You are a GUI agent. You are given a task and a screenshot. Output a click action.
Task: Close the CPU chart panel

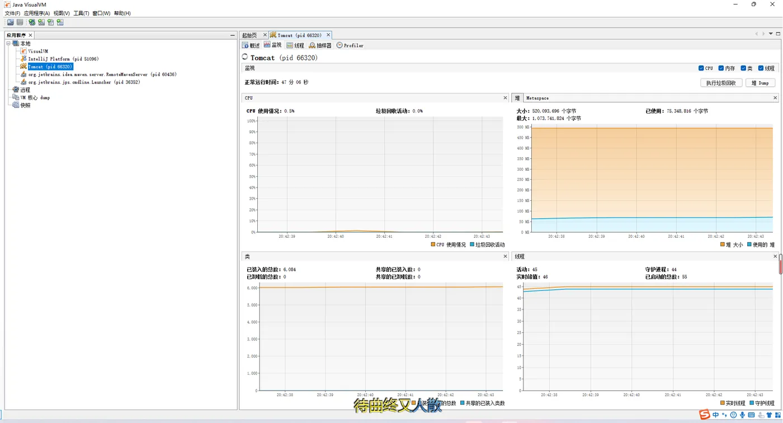(x=505, y=98)
